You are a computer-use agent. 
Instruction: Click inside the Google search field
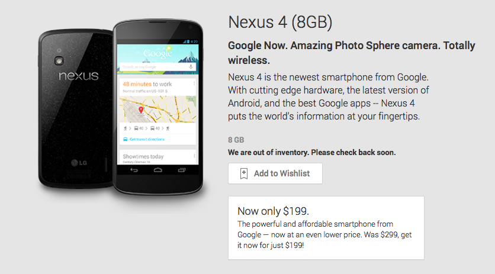(x=155, y=67)
